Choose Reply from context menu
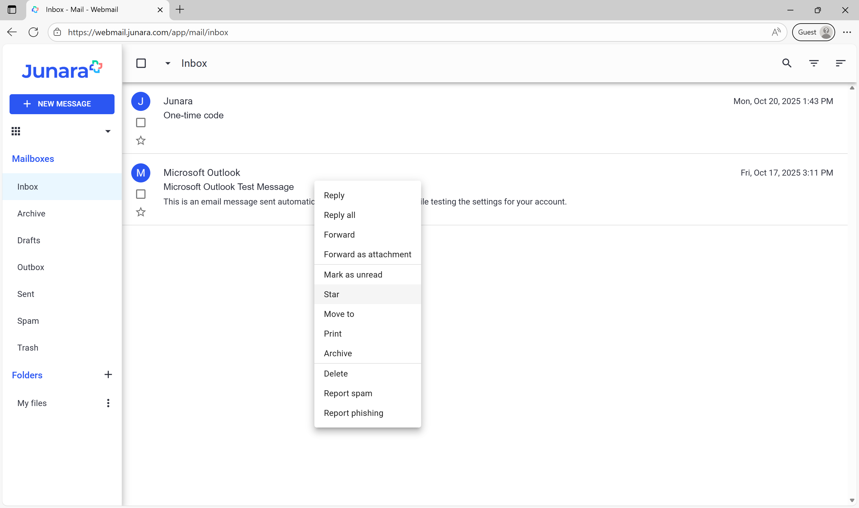The height and width of the screenshot is (508, 859). (x=367, y=196)
